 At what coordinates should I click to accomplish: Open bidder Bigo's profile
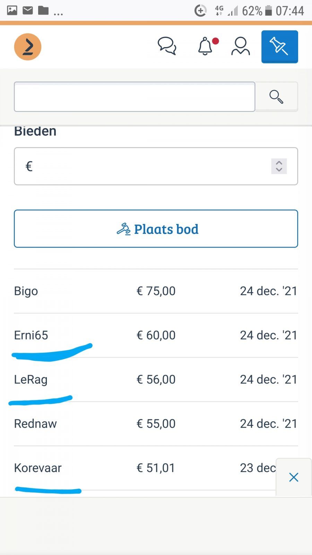tap(26, 291)
